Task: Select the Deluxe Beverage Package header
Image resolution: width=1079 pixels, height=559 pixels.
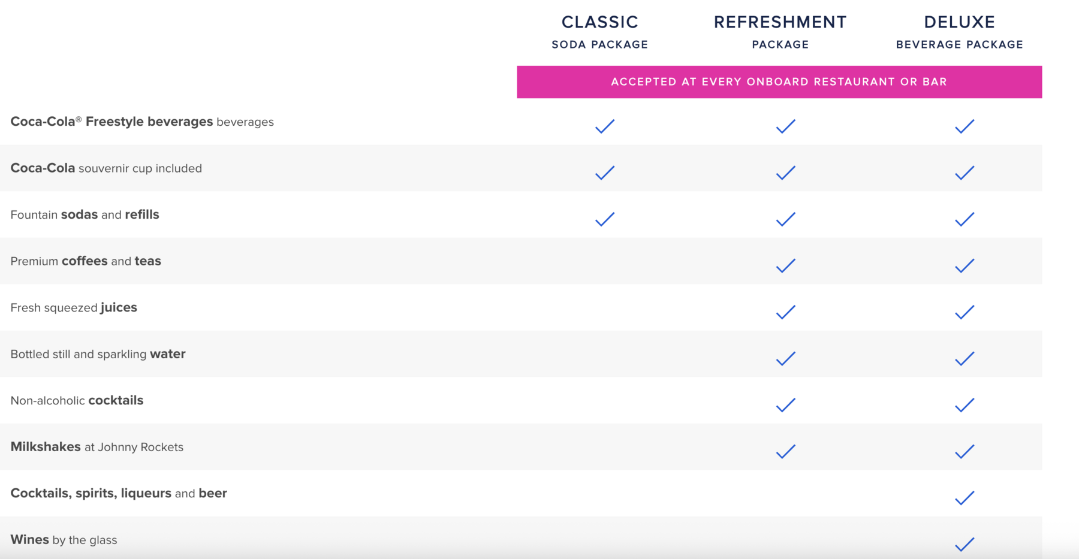Action: click(x=959, y=32)
